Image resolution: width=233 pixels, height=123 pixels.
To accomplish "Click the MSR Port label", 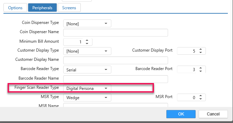I will tap(164, 97).
